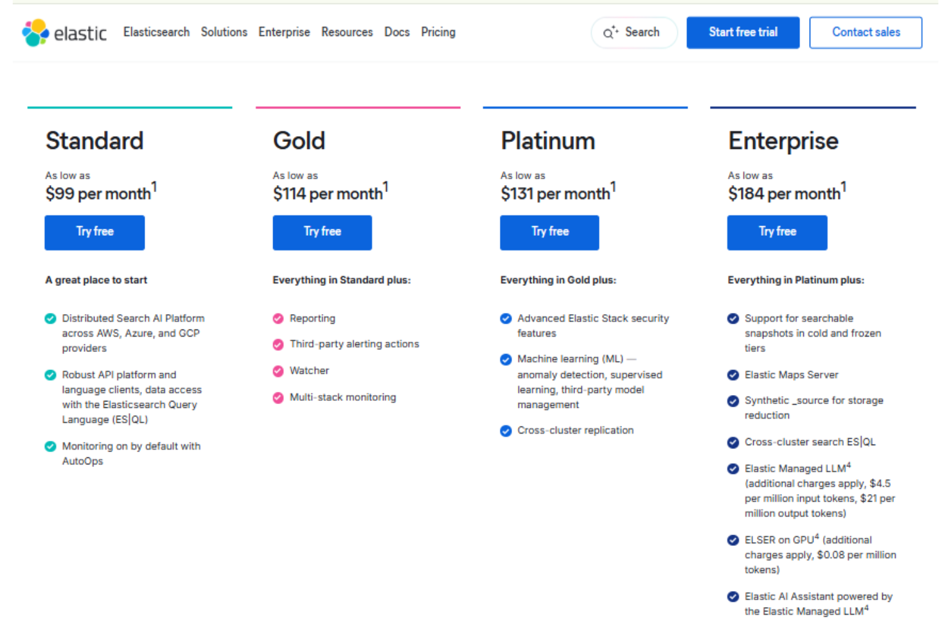Start free trial button
The image size is (951, 634).
(743, 32)
